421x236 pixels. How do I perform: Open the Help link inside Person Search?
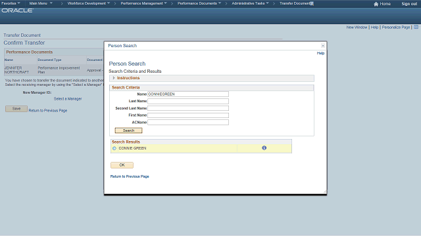(320, 53)
